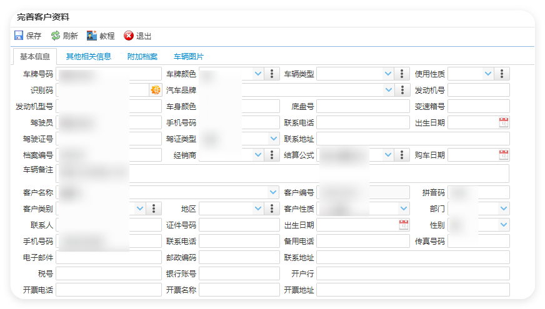Focus the 联系地址 field beside 驾证类型

point(413,139)
